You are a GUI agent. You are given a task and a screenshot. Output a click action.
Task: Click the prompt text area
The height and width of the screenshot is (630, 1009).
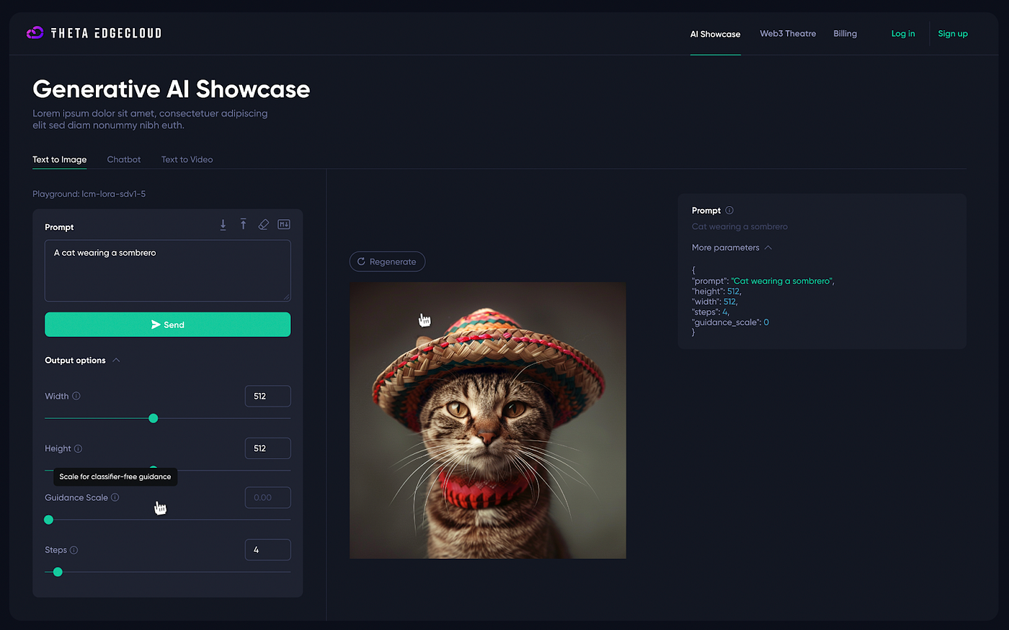coord(168,270)
